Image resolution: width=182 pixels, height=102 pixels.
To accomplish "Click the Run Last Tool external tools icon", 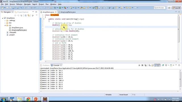I will coord(65,8).
